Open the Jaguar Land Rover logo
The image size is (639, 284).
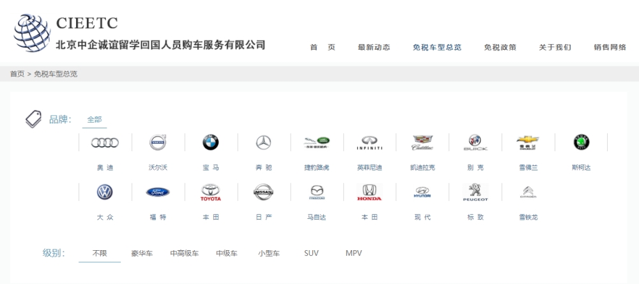[x=317, y=142]
